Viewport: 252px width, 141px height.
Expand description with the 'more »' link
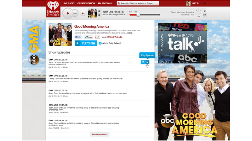[130, 33]
